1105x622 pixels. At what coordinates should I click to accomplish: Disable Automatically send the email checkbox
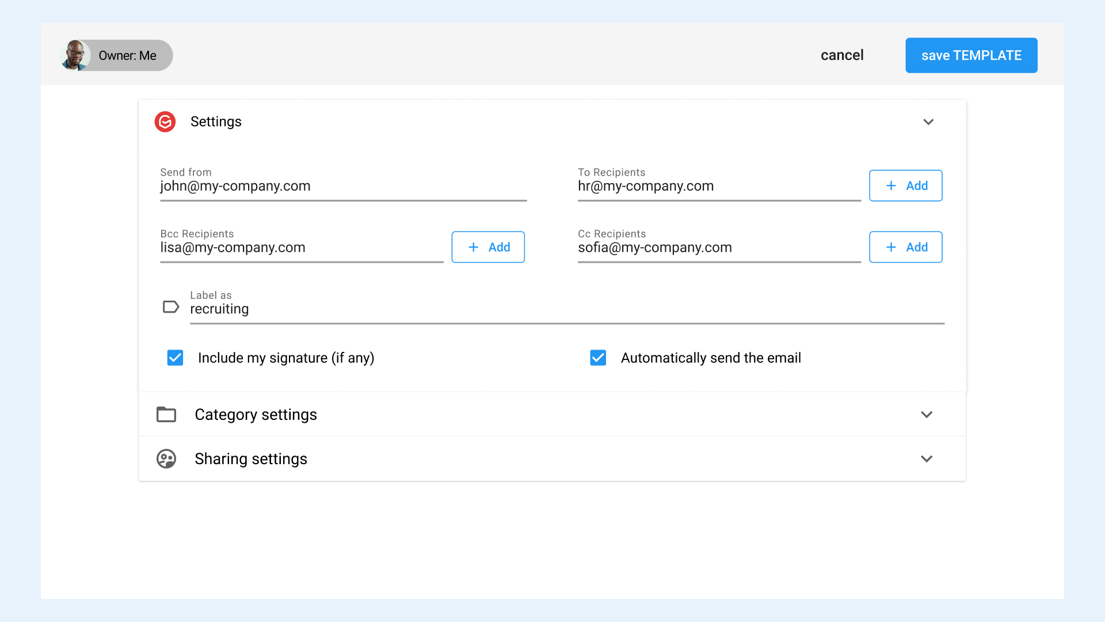(598, 358)
